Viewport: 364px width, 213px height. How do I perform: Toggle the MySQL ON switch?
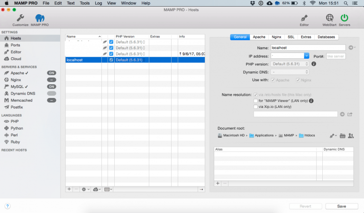pos(52,87)
